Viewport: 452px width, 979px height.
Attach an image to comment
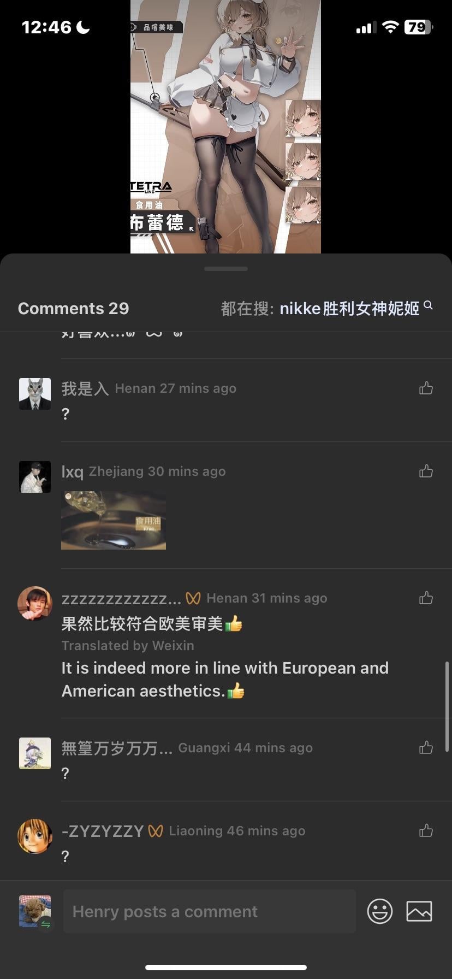click(x=419, y=911)
